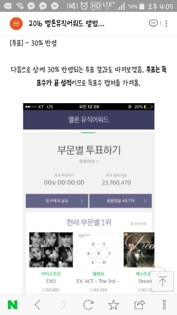Select the Dream best song thumbnail

pos(139,250)
